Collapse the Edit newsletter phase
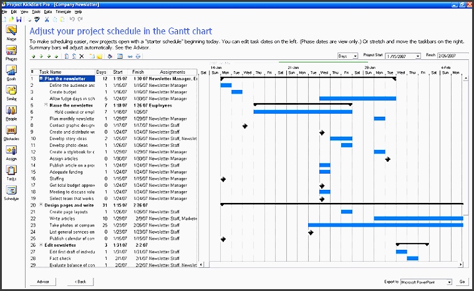 point(41,245)
